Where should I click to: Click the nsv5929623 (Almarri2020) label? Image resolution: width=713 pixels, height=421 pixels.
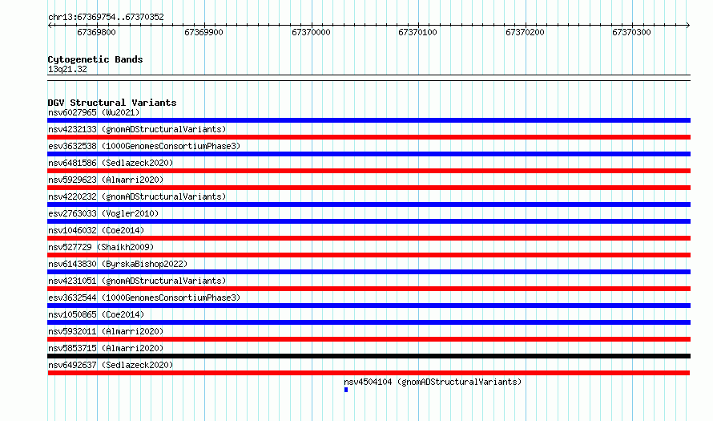[106, 180]
